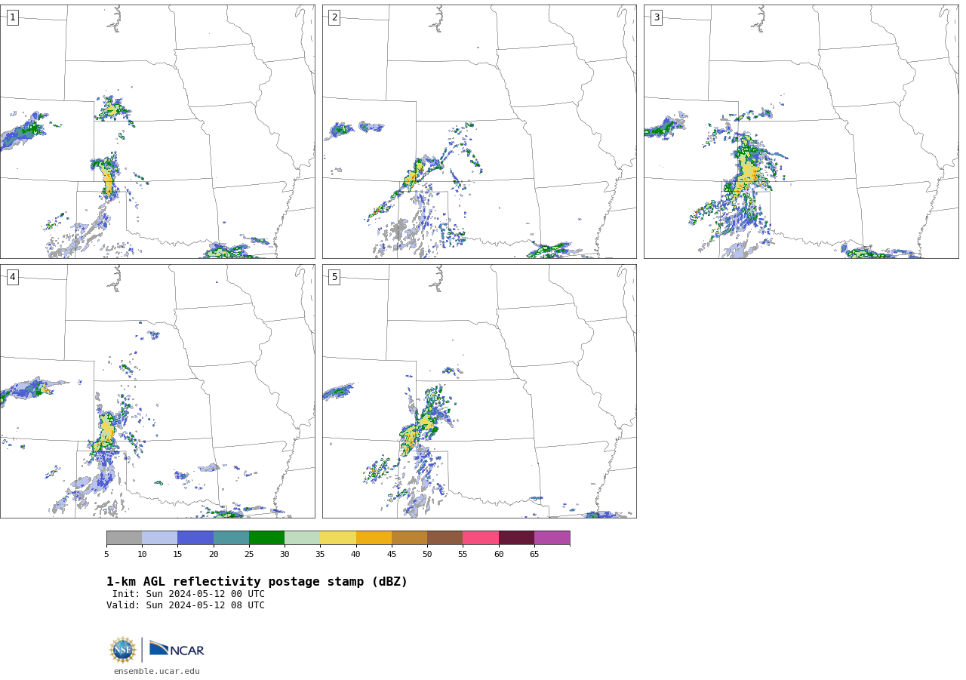Image resolution: width=966 pixels, height=680 pixels.
Task: Click the colorbar tick label 50
Action: pos(427,554)
